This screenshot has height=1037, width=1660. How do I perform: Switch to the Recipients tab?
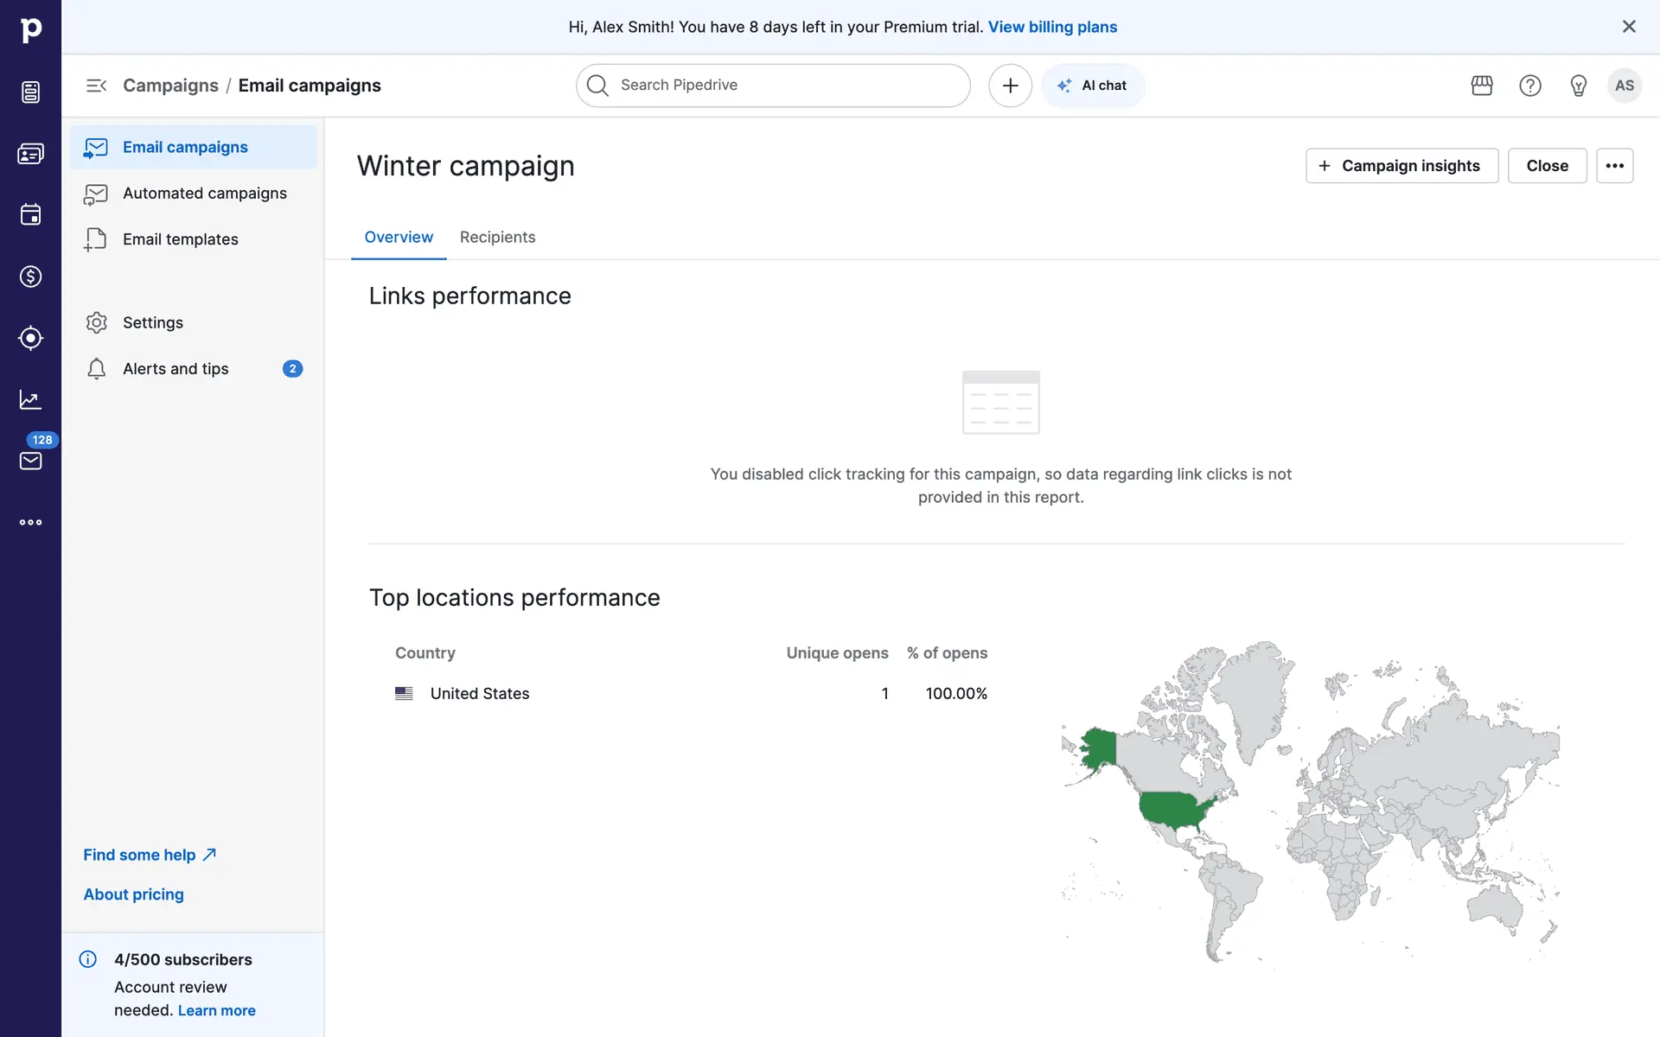(x=497, y=238)
